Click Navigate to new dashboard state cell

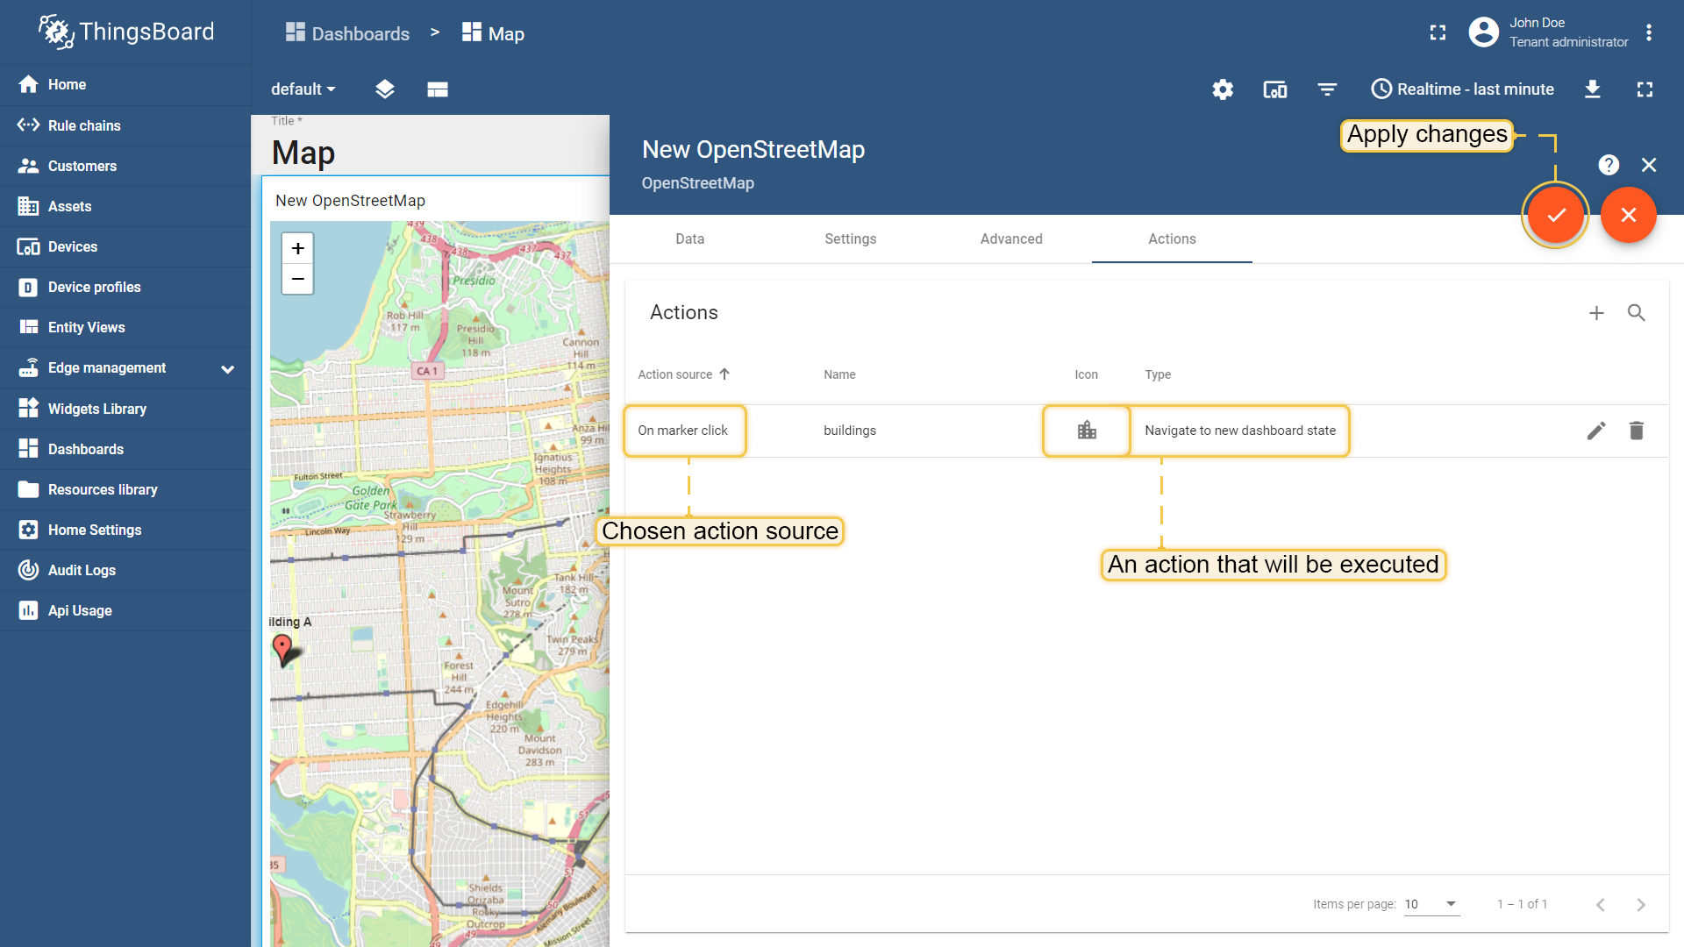[1240, 431]
